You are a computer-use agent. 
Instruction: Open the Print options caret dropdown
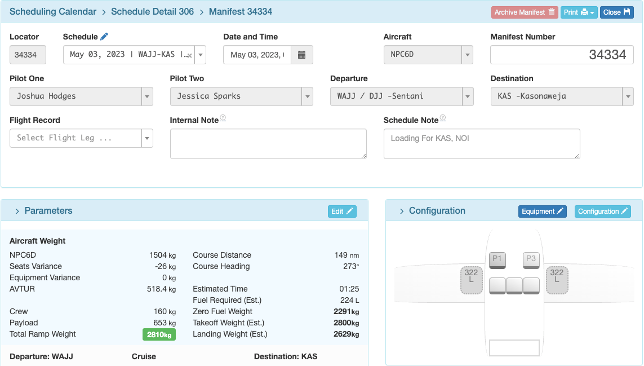click(x=592, y=12)
